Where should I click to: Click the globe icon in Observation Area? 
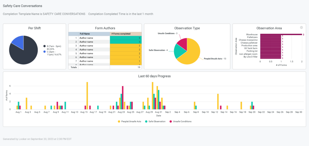(301, 28)
